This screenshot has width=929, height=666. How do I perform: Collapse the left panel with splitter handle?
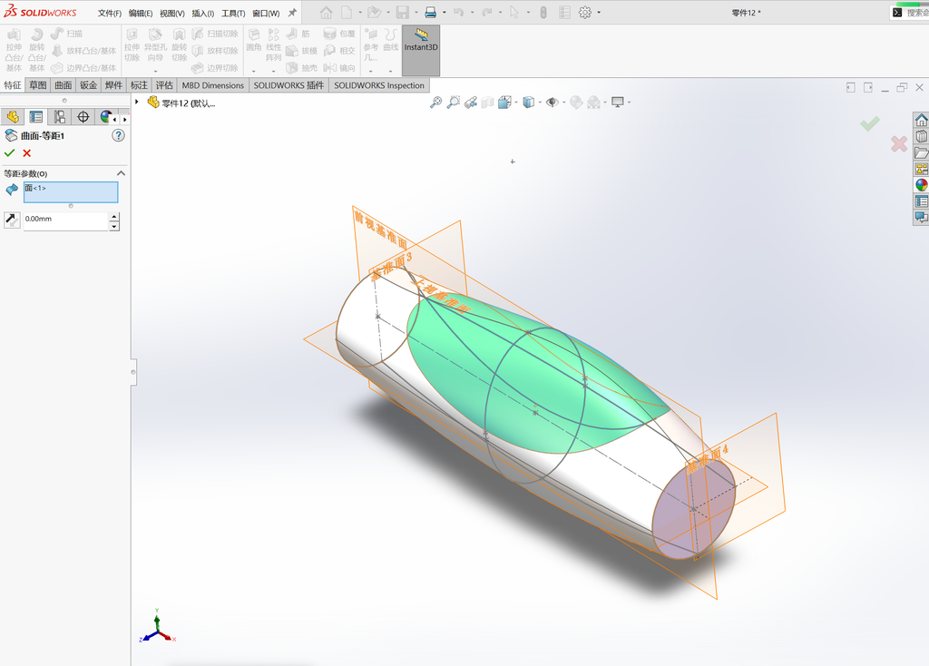click(x=133, y=372)
